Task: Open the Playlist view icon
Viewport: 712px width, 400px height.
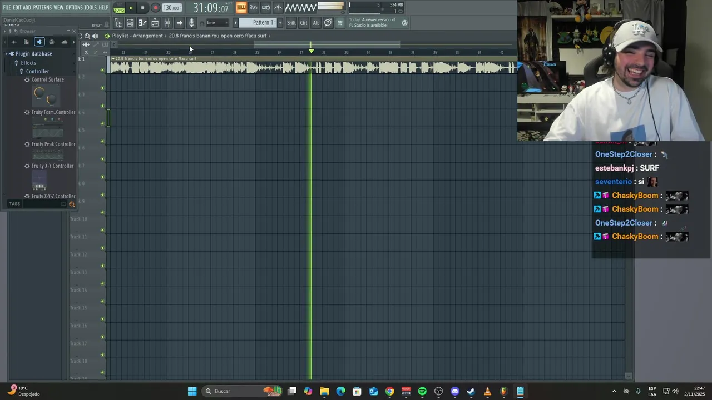Action: click(x=118, y=23)
